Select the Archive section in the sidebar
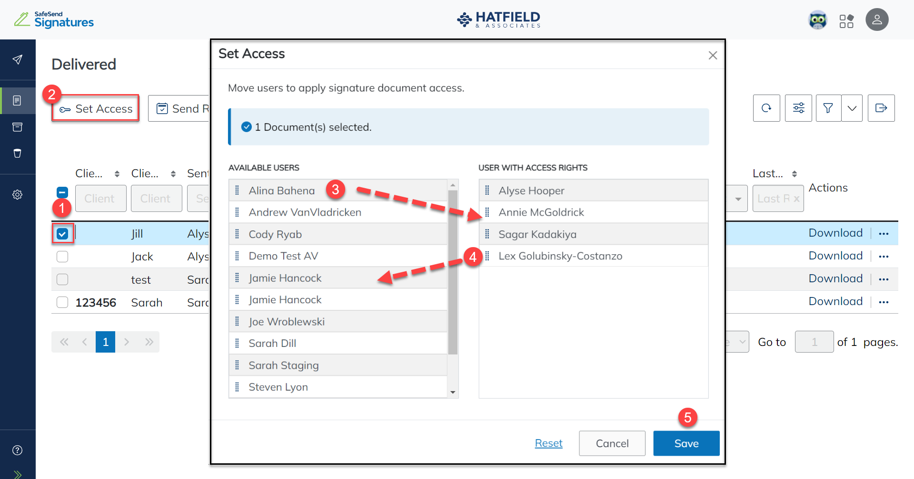The height and width of the screenshot is (479, 914). click(18, 127)
